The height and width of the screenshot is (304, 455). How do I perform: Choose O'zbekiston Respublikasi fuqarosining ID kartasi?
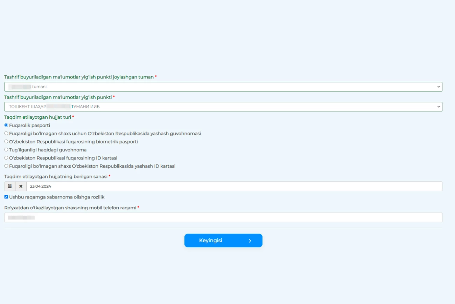coord(6,158)
